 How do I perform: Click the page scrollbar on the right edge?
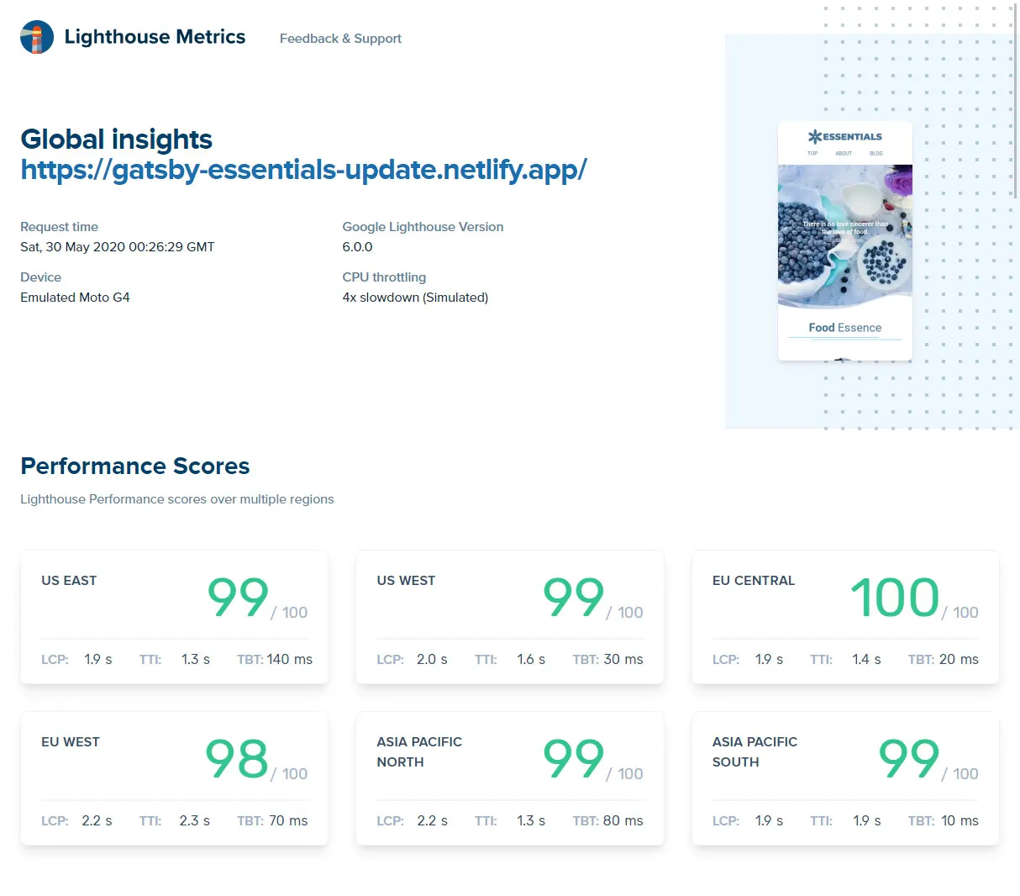pos(1017,101)
